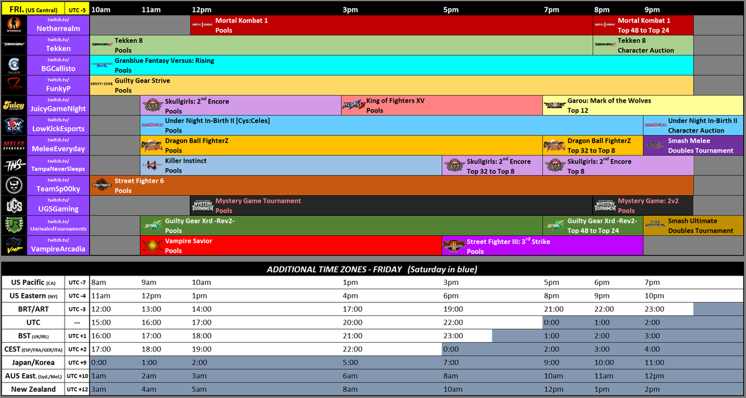Open the twitch.tv/TeamSp00ky link
Image resolution: width=746 pixels, height=398 pixels.
coord(60,185)
